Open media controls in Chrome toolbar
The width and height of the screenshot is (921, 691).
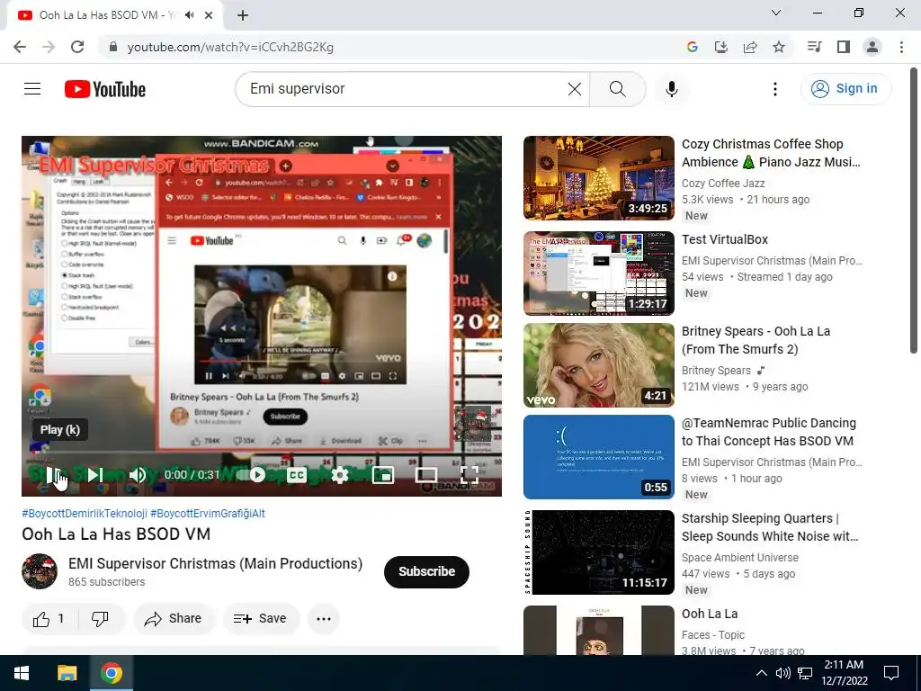coord(814,47)
